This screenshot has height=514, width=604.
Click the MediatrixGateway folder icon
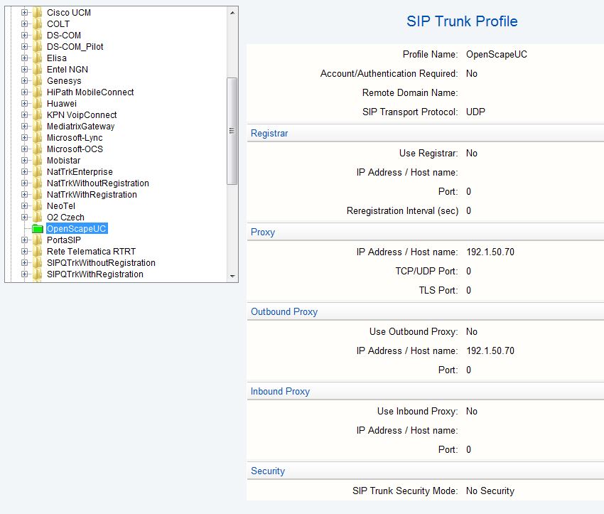(x=38, y=127)
